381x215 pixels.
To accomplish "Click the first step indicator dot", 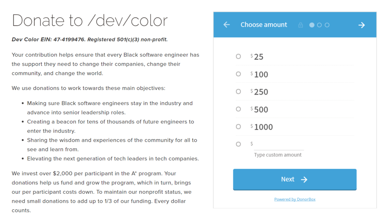I will [x=312, y=25].
